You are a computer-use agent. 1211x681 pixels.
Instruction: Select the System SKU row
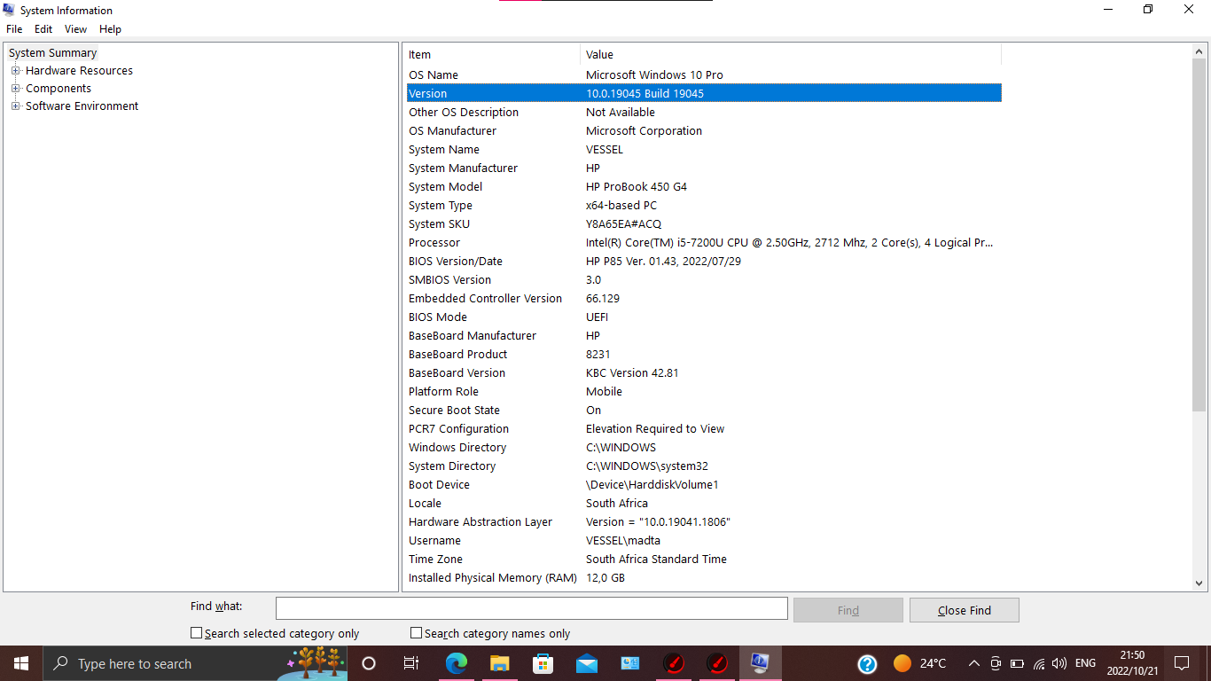click(704, 224)
